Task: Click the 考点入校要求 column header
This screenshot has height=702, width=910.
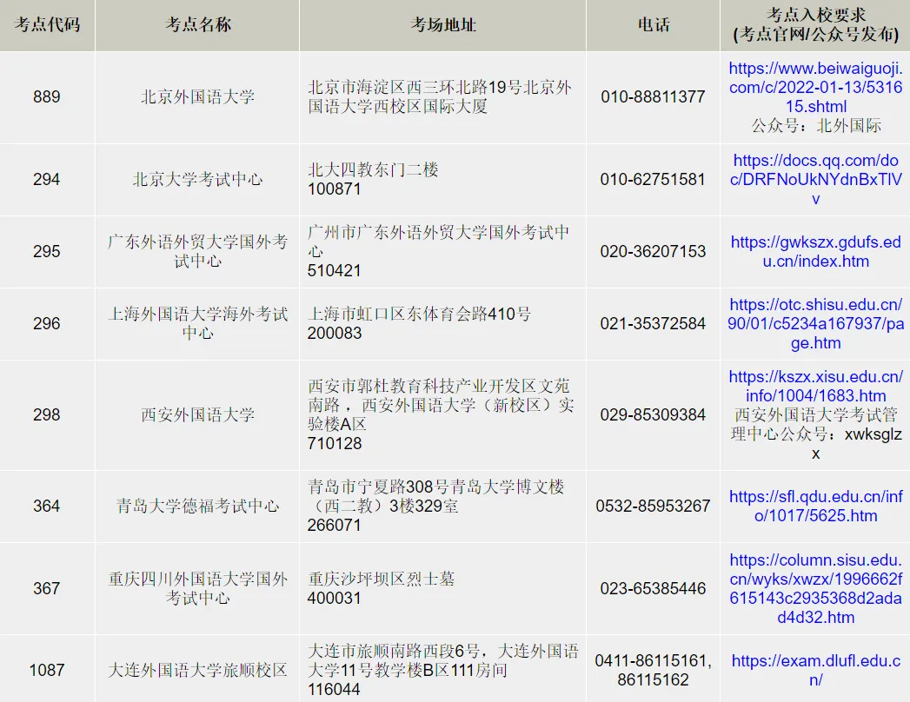Action: [815, 24]
